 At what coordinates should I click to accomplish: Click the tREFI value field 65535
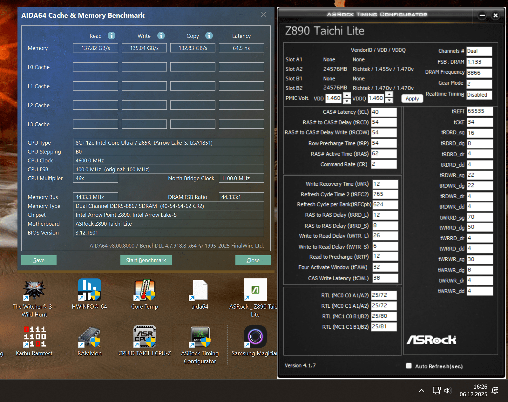[x=480, y=111]
